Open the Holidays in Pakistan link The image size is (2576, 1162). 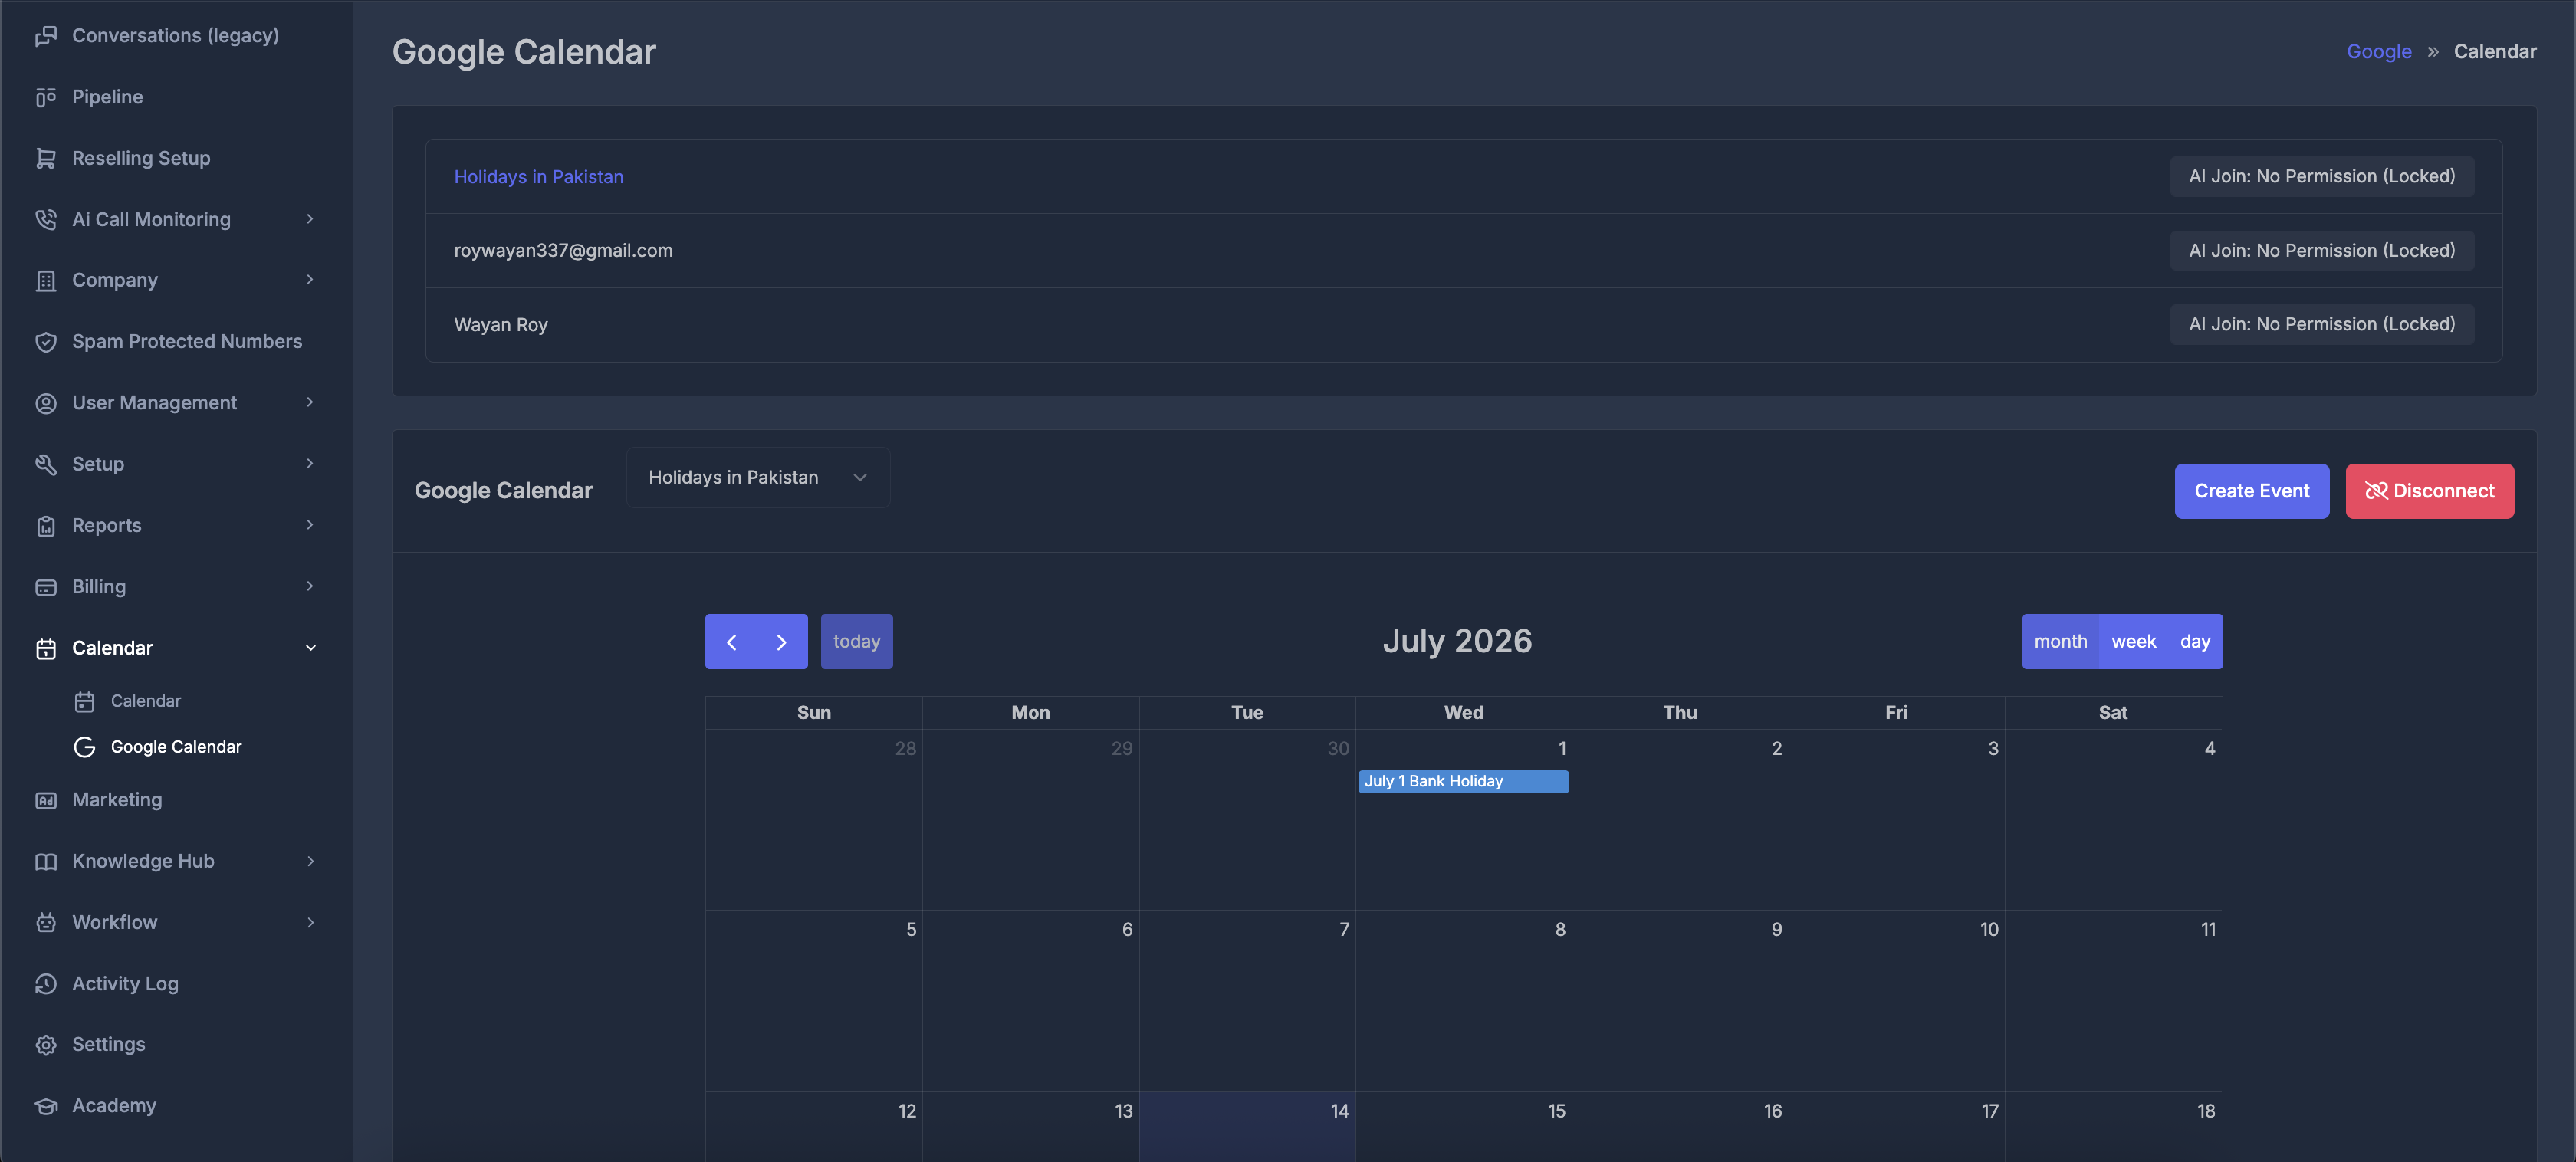click(x=538, y=177)
